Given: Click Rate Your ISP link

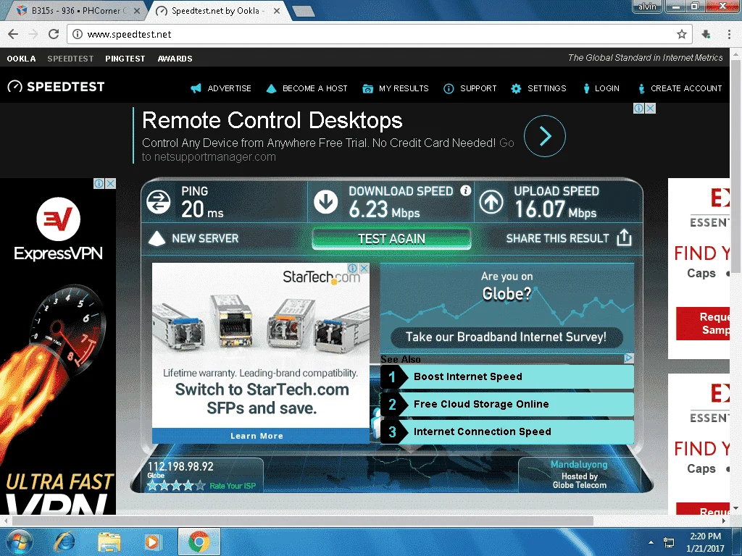Looking at the screenshot, I should coord(233,486).
